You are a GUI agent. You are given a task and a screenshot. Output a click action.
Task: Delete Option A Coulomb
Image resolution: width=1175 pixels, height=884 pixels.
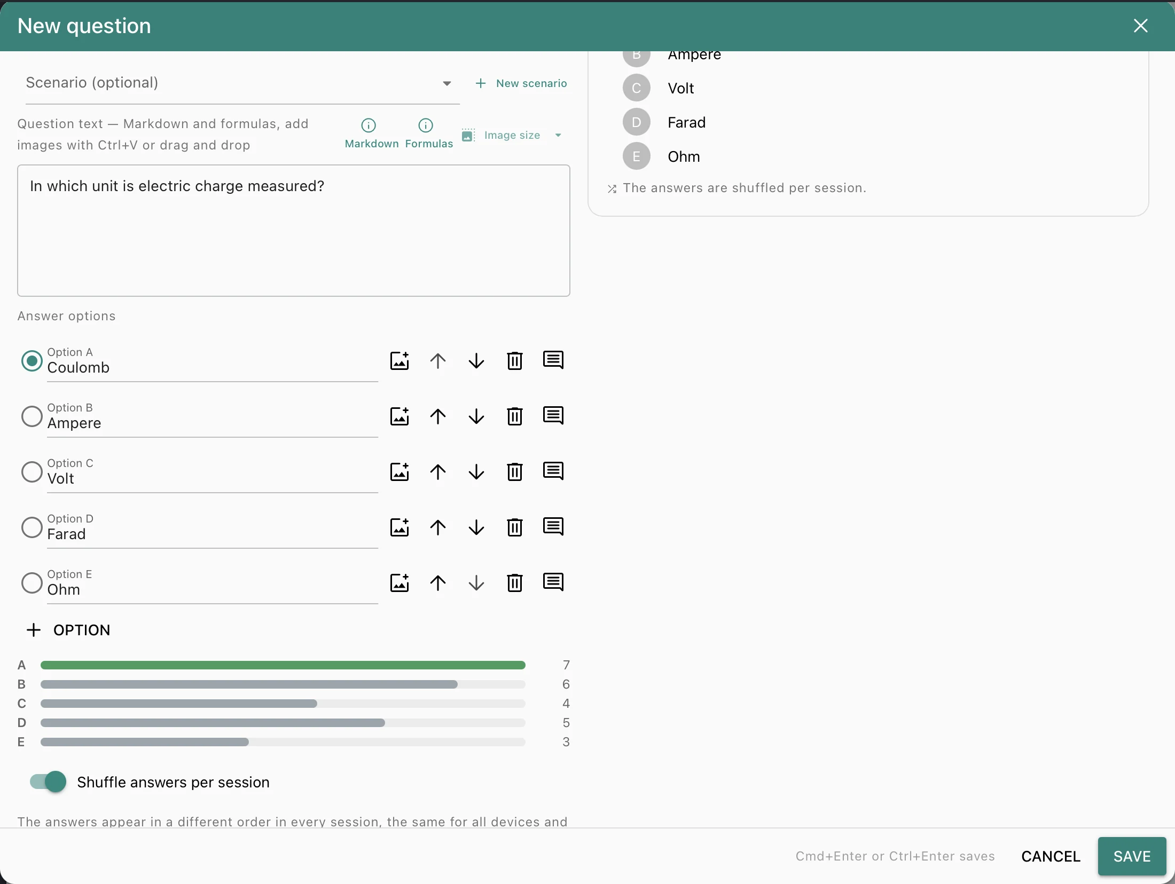pyautogui.click(x=515, y=361)
